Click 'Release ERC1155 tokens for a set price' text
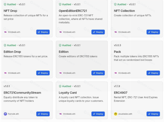 [26, 56]
